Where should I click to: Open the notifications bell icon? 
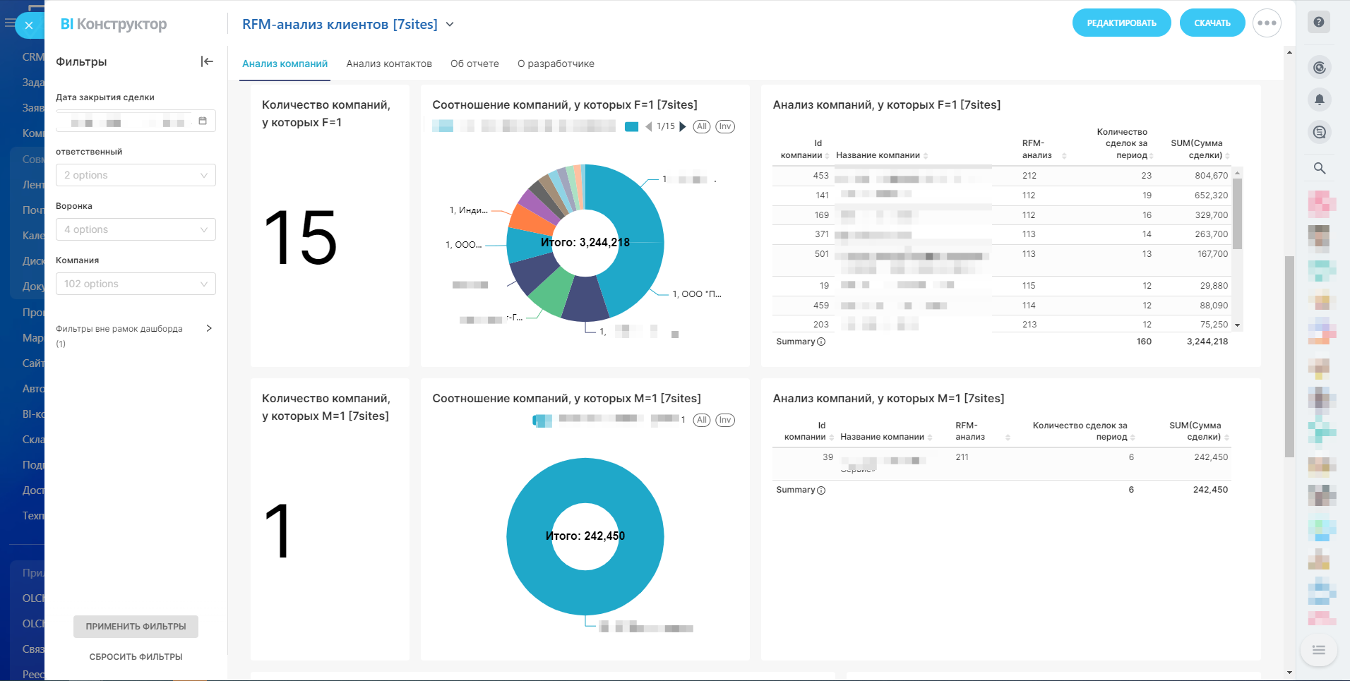tap(1319, 100)
